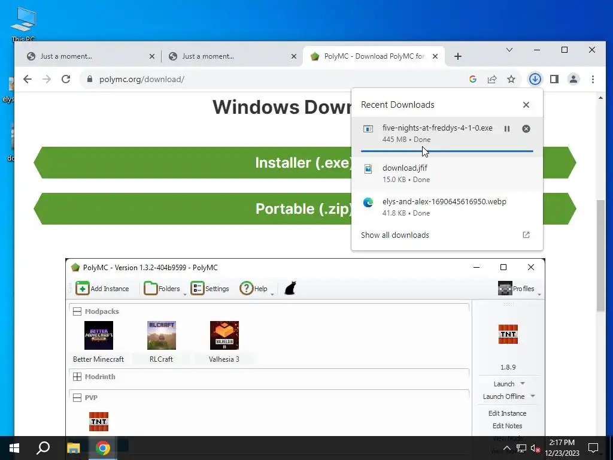Open all downloads via external link icon
613x460 pixels.
coord(526,235)
